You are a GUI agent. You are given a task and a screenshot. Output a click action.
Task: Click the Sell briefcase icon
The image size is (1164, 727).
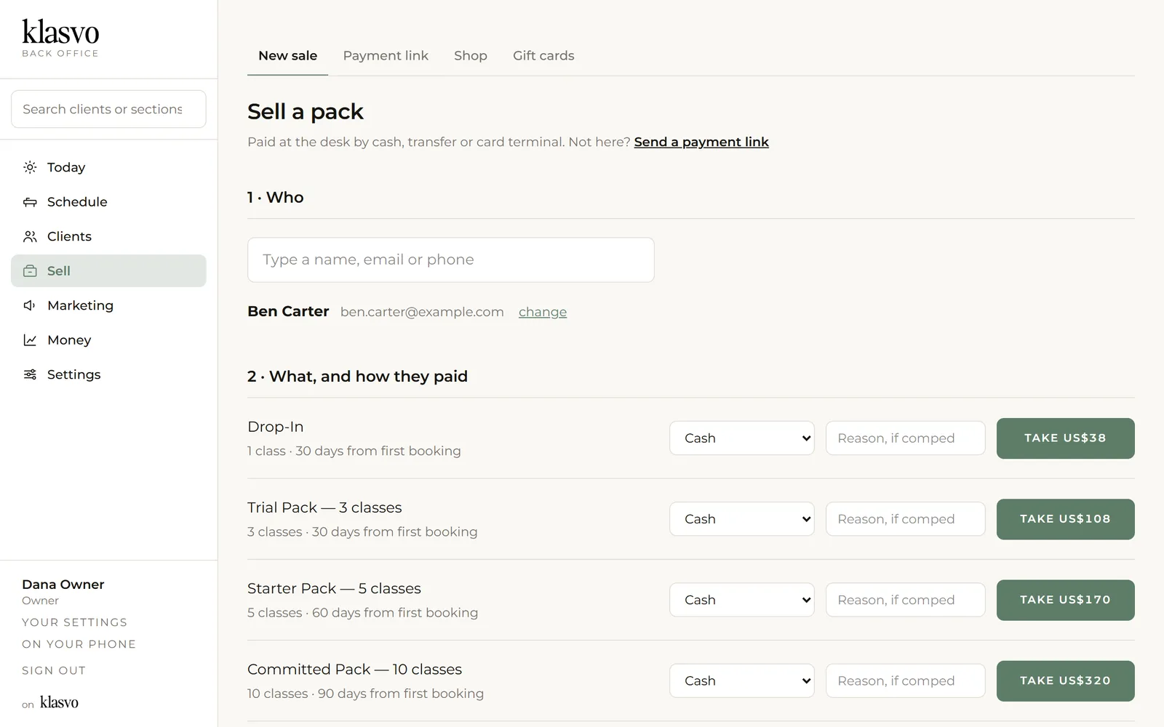(x=30, y=271)
